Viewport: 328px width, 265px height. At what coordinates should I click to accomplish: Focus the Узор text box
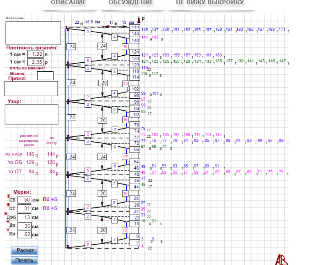32,114
